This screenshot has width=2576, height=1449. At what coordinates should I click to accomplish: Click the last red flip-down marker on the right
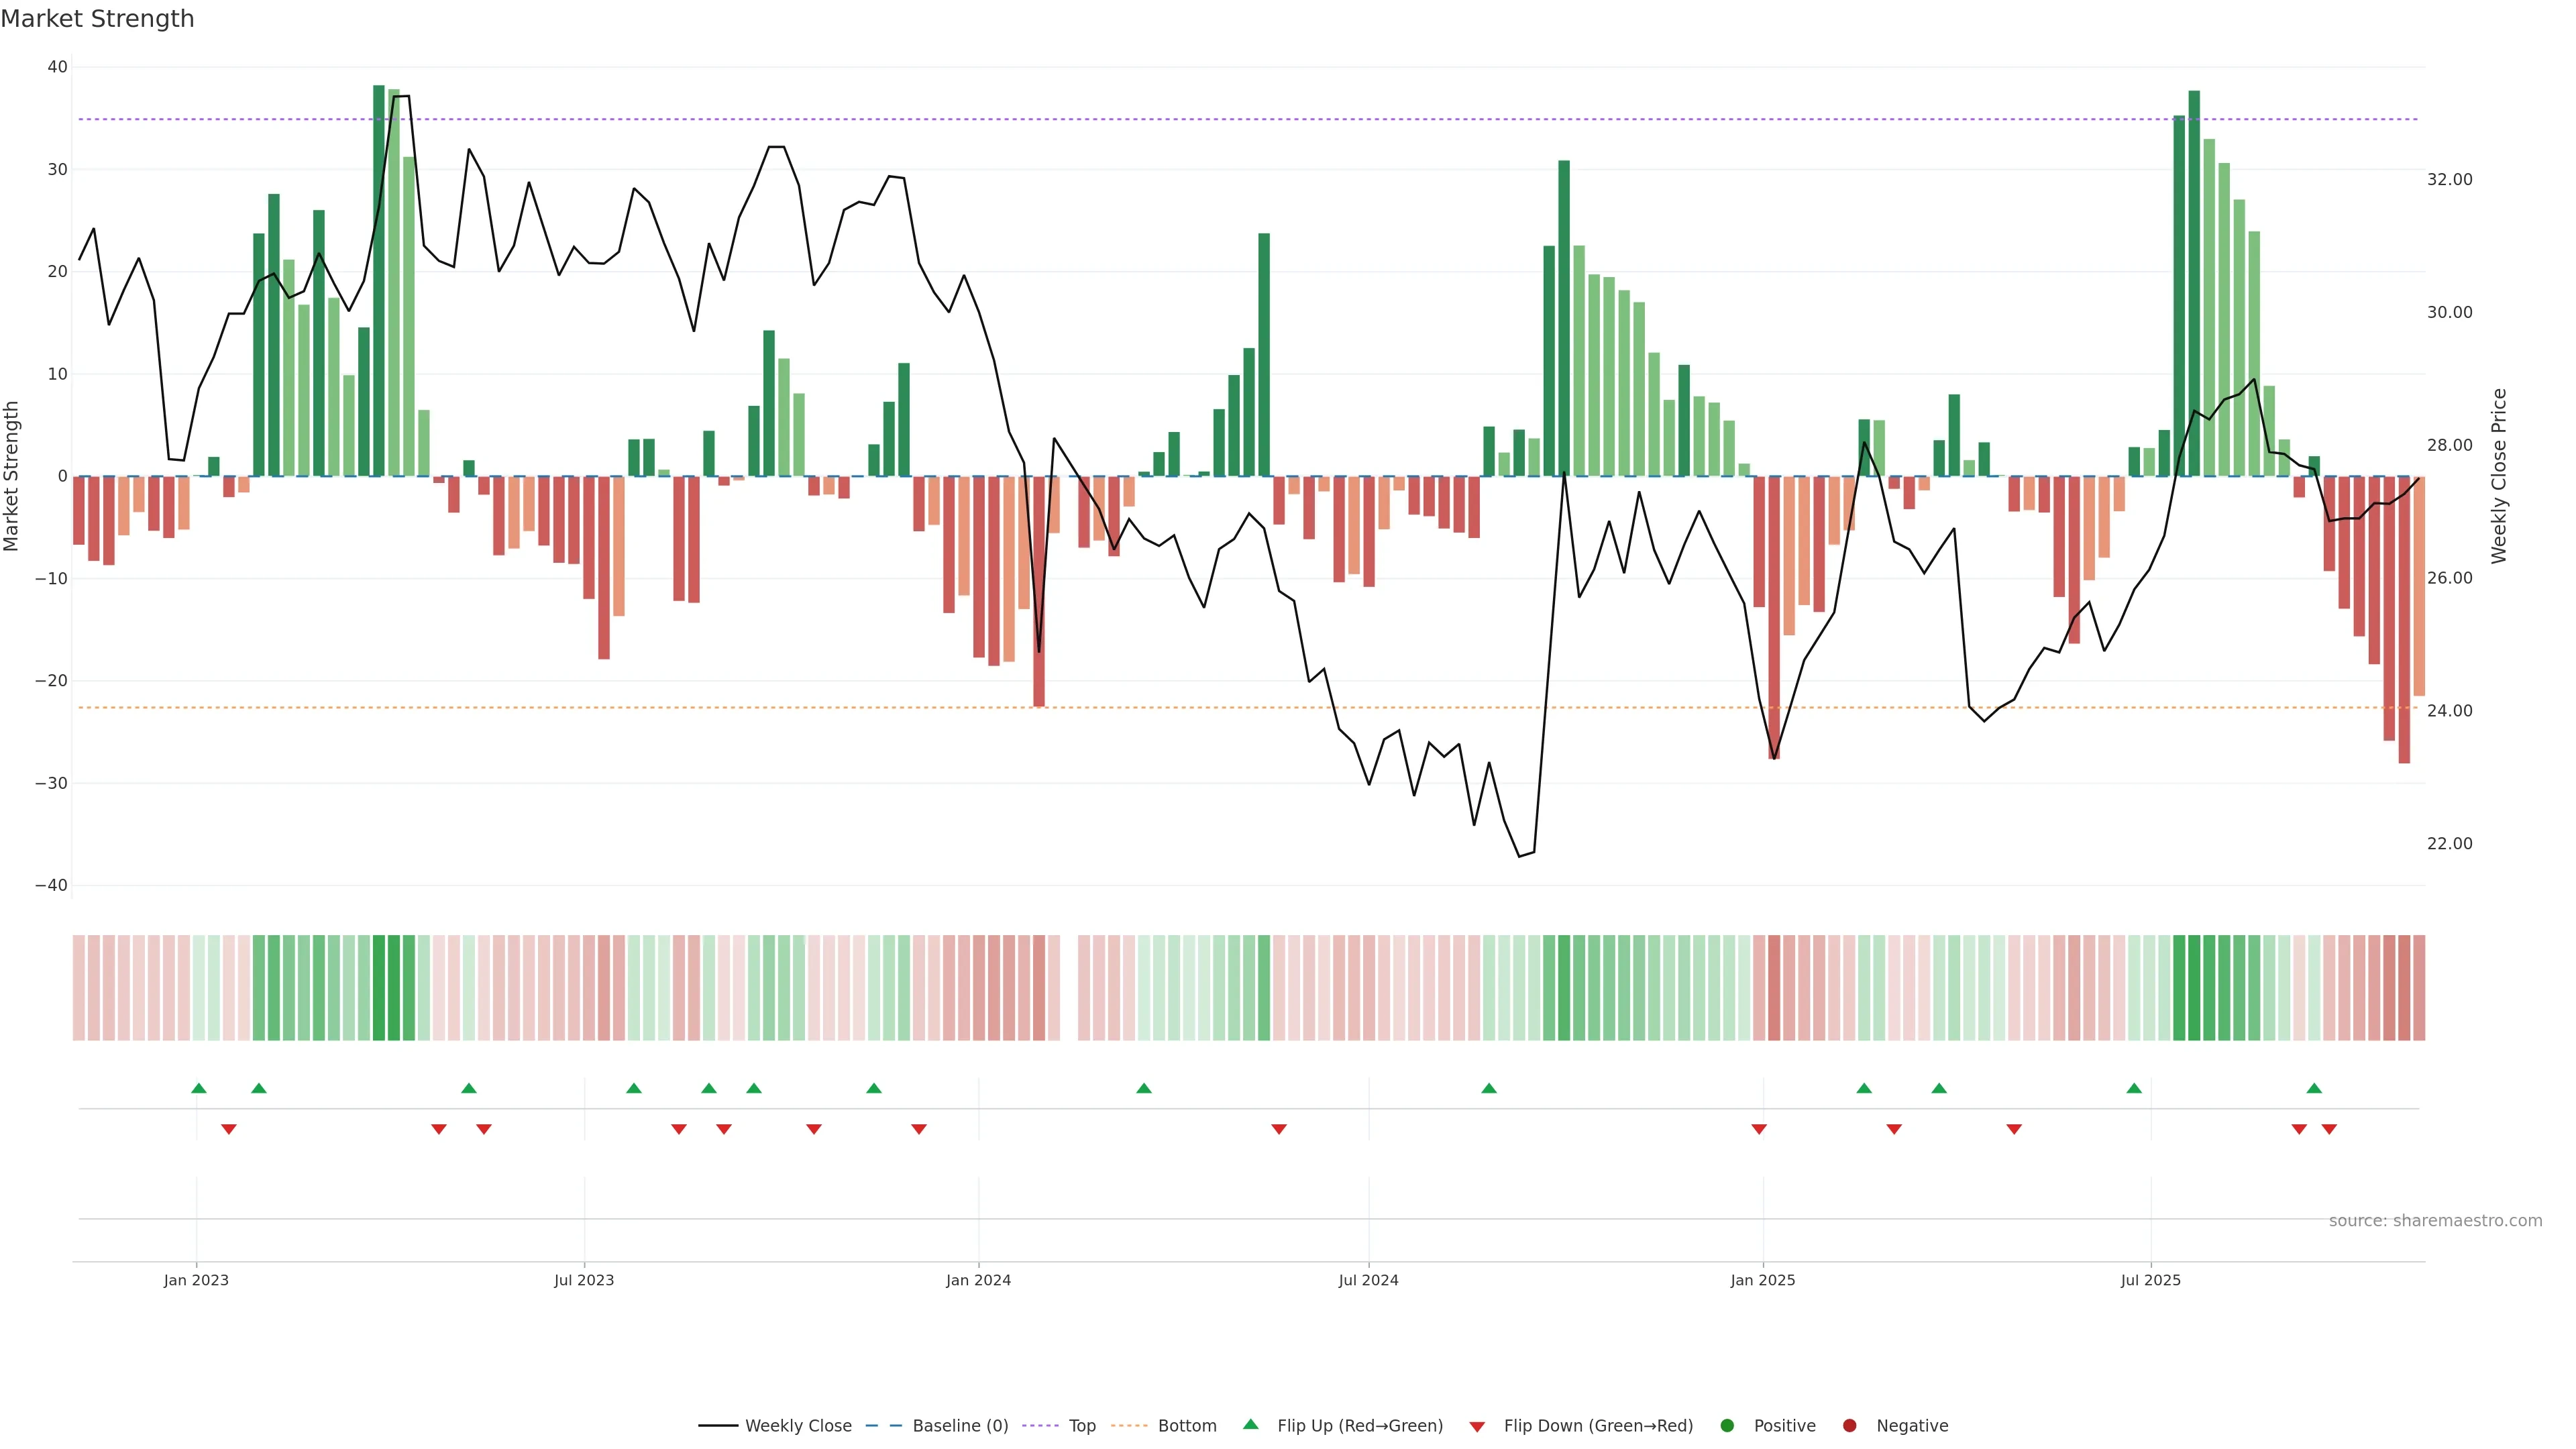(x=2329, y=1129)
